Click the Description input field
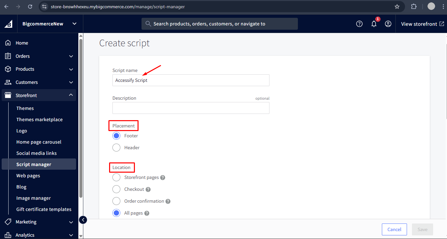This screenshot has height=239, width=447. (191, 108)
